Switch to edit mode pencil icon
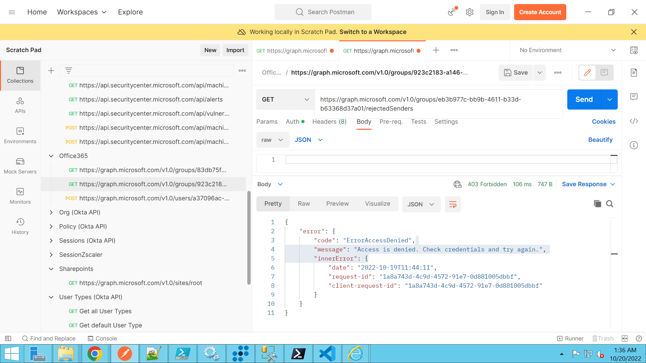 pyautogui.click(x=587, y=73)
